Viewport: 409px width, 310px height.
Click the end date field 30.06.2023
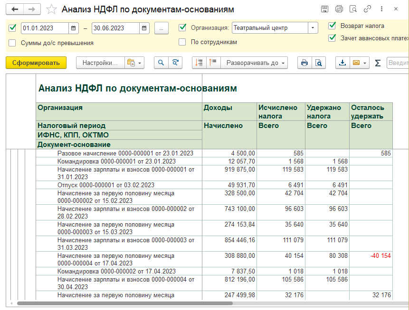point(115,28)
